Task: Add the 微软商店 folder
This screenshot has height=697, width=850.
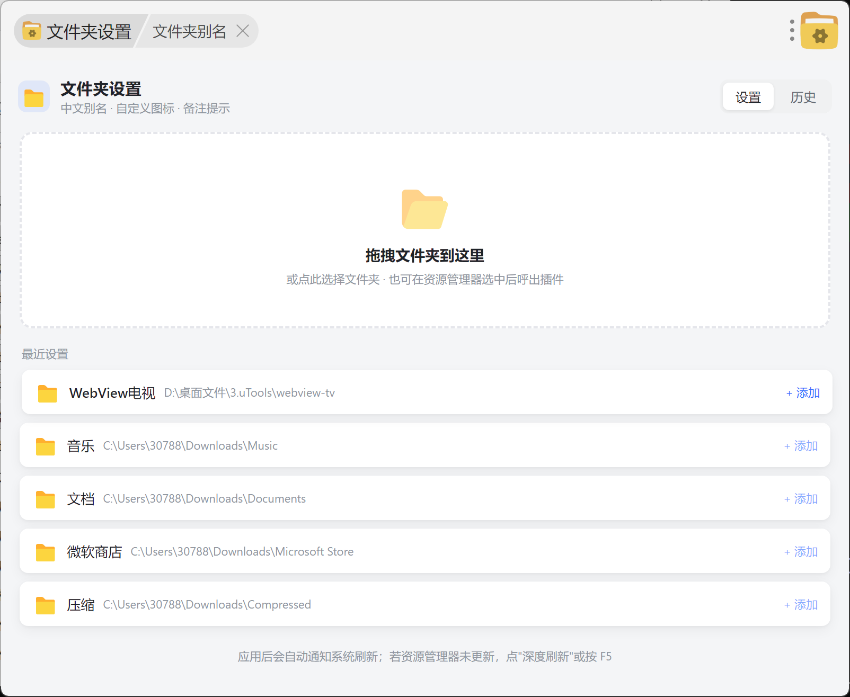Action: [801, 551]
